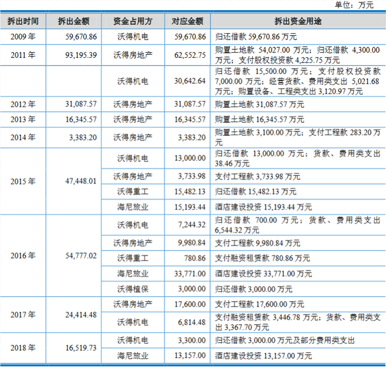Click the text 支付工程款 17,600.00 万元
386x367 pixels.
[x=259, y=305]
